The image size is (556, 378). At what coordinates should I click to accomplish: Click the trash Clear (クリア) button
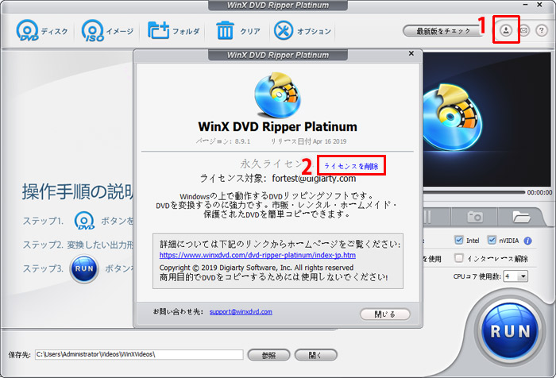[x=238, y=31]
